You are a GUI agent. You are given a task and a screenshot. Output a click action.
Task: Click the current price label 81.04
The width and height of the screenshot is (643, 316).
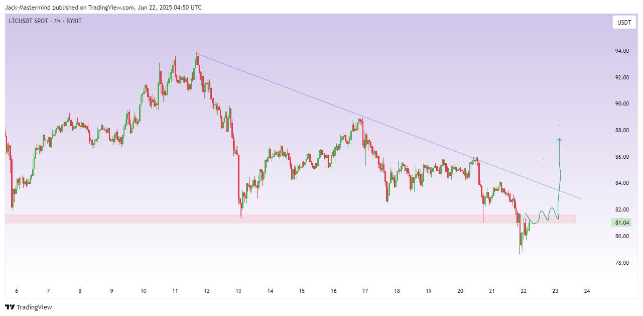[622, 223]
